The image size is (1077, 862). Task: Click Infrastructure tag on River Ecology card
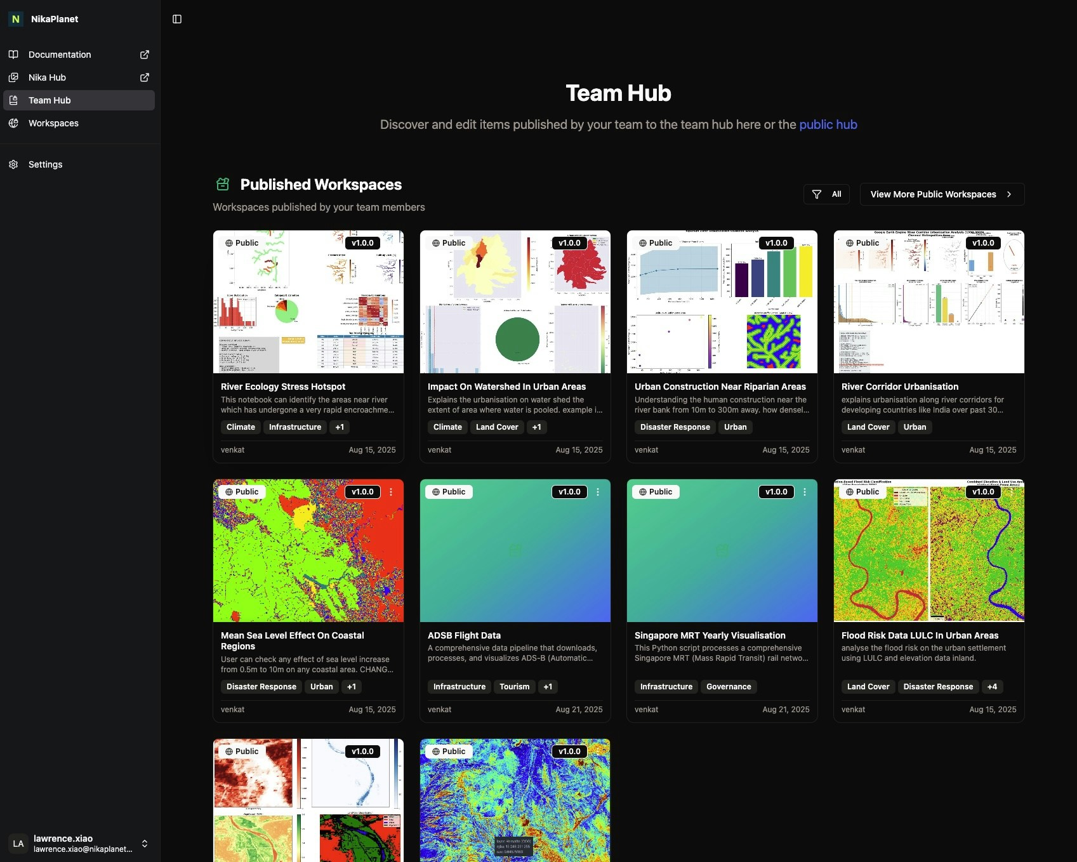(x=295, y=427)
